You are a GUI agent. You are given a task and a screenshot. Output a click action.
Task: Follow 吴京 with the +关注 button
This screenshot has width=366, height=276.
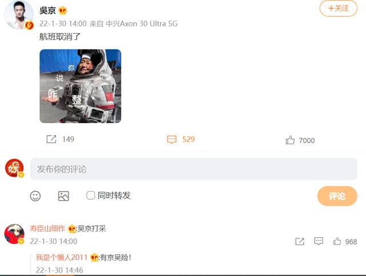[x=338, y=9]
